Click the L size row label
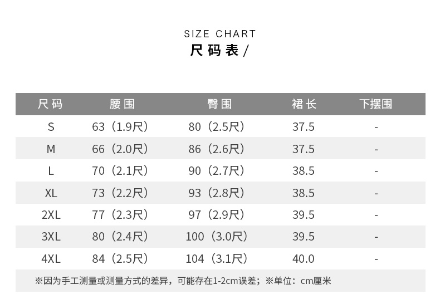 click(51, 171)
